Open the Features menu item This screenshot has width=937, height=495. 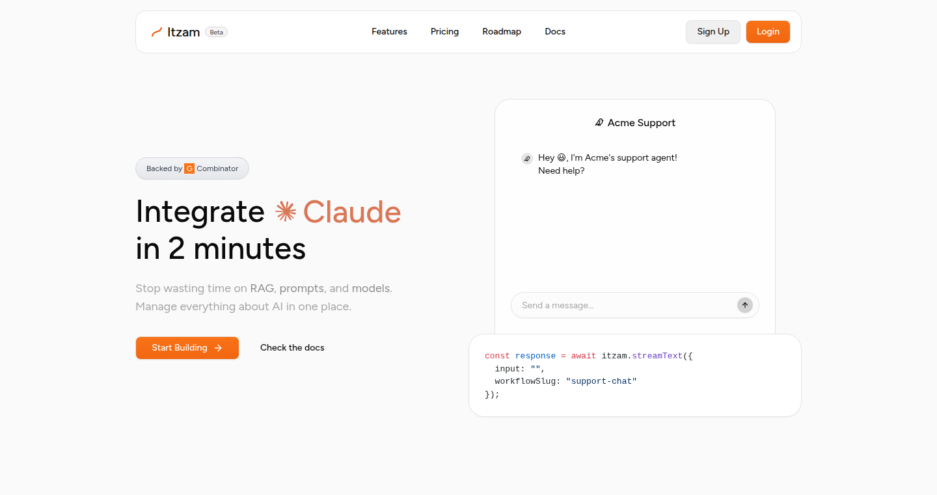(389, 31)
